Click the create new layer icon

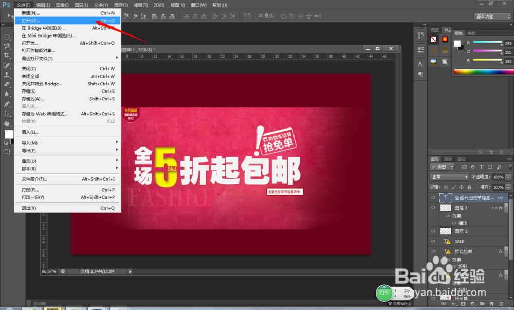492,304
